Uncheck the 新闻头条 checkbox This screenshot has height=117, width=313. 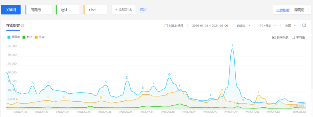tap(274, 37)
